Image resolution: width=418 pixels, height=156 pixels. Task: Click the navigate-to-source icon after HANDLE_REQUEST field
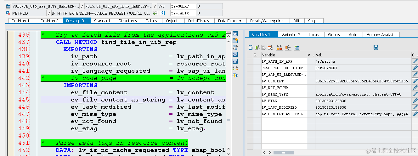click(x=155, y=13)
